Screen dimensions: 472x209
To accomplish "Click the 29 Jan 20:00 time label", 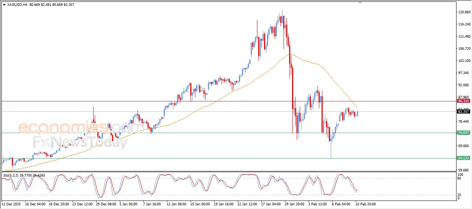I will [x=294, y=203].
